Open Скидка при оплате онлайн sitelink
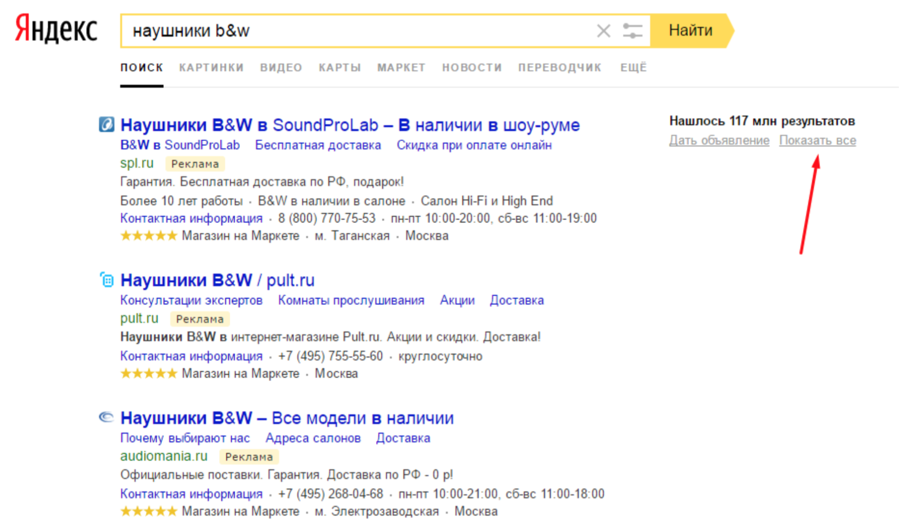The height and width of the screenshot is (532, 911). tap(474, 145)
